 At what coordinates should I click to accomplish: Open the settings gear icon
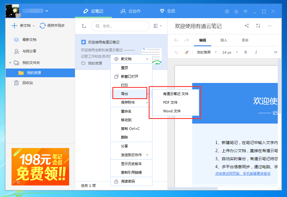(227, 12)
